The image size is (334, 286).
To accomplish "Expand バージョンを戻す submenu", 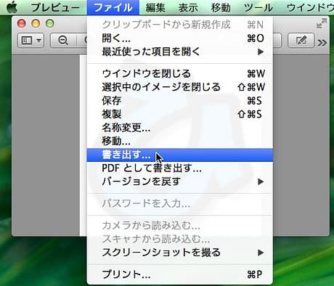I will pyautogui.click(x=180, y=181).
